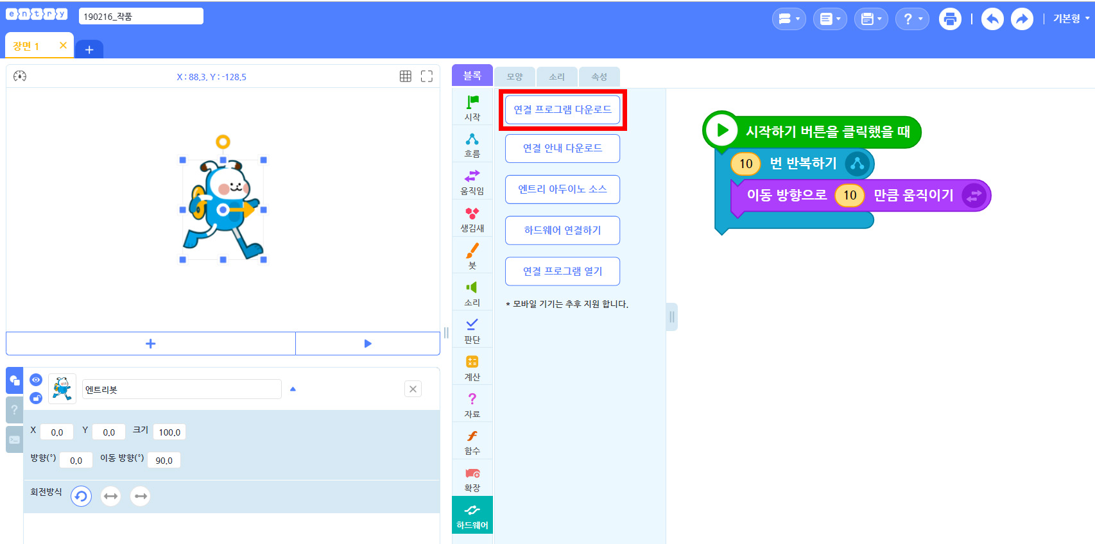The width and height of the screenshot is (1095, 544).
Task: Open the 기본형 mode dropdown
Action: (x=1071, y=19)
